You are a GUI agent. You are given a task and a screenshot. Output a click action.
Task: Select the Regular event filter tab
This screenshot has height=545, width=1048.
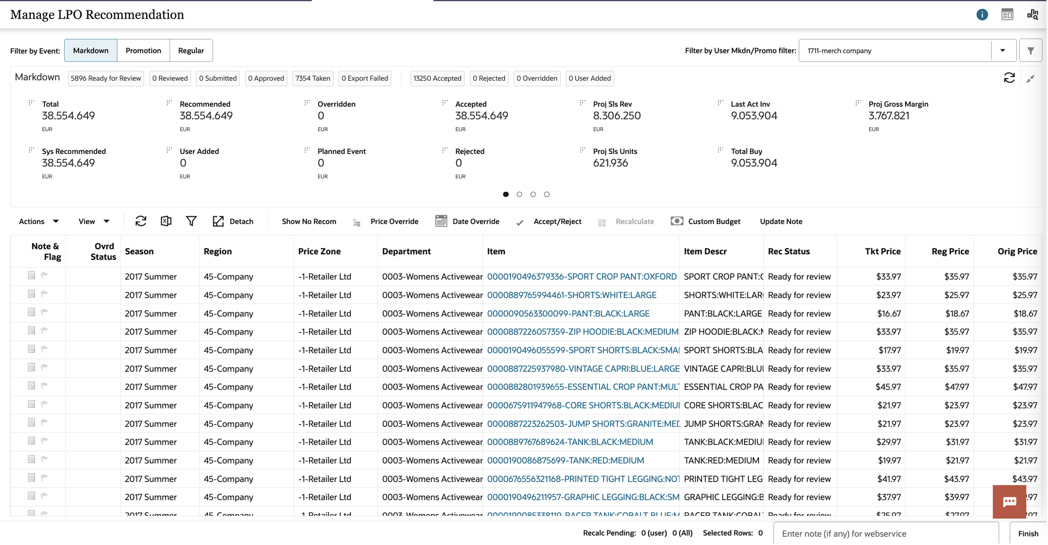point(191,50)
